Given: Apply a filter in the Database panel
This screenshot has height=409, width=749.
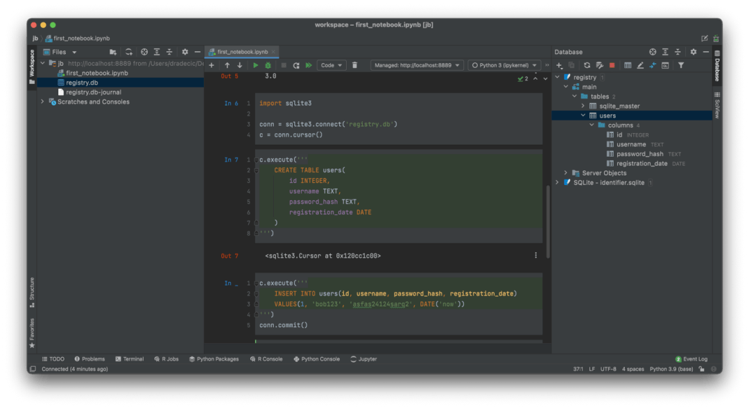Looking at the screenshot, I should (x=680, y=64).
